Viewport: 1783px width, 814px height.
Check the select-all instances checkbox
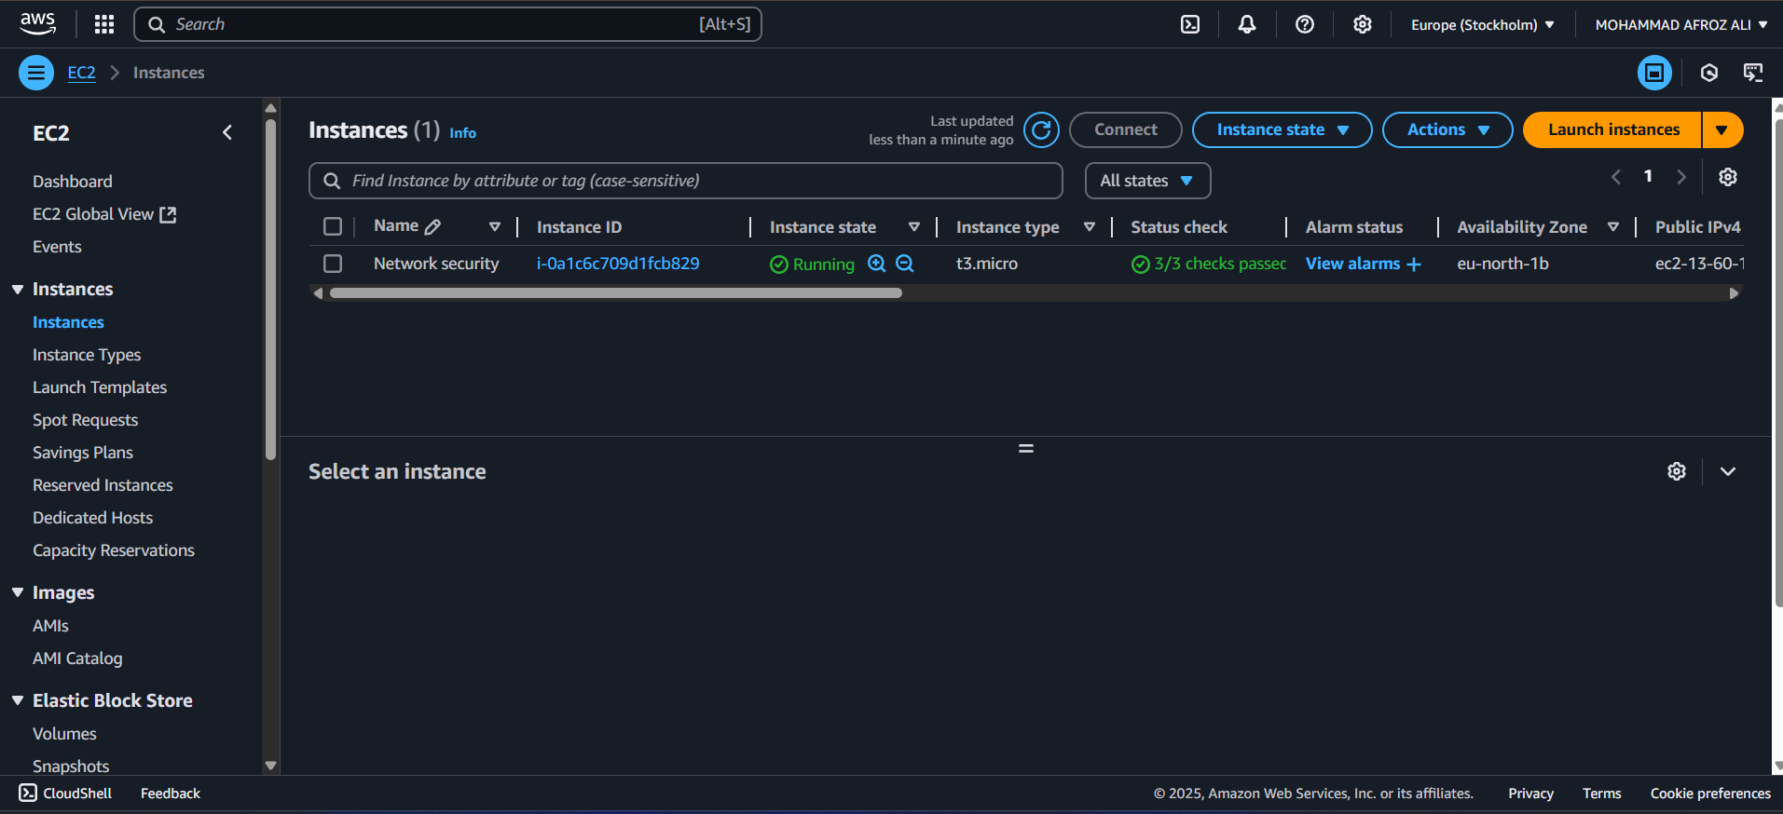coord(333,226)
